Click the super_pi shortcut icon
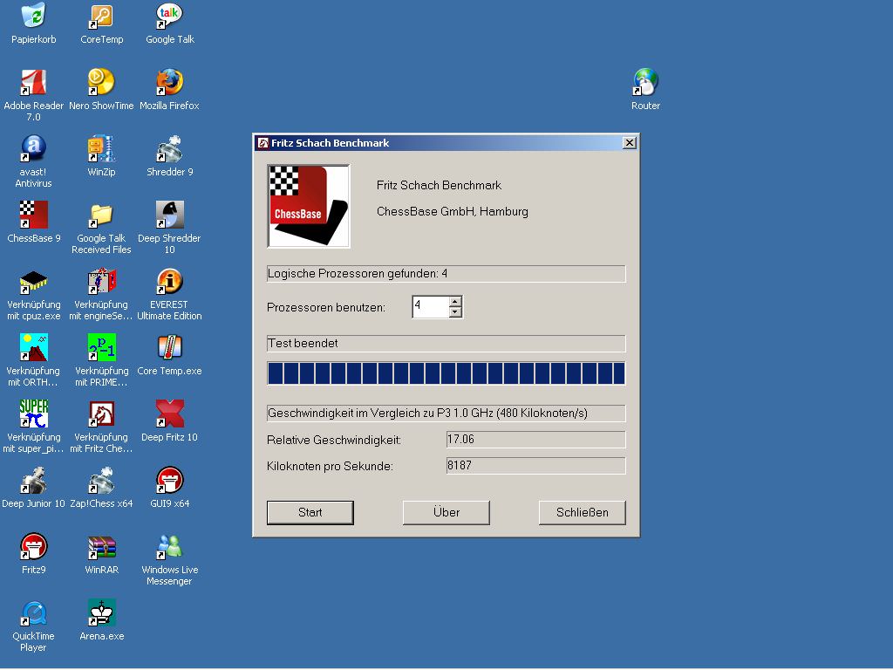893x670 pixels. pyautogui.click(x=34, y=414)
